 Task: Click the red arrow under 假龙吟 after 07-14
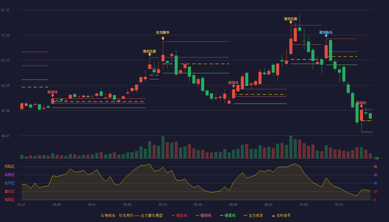point(361,106)
